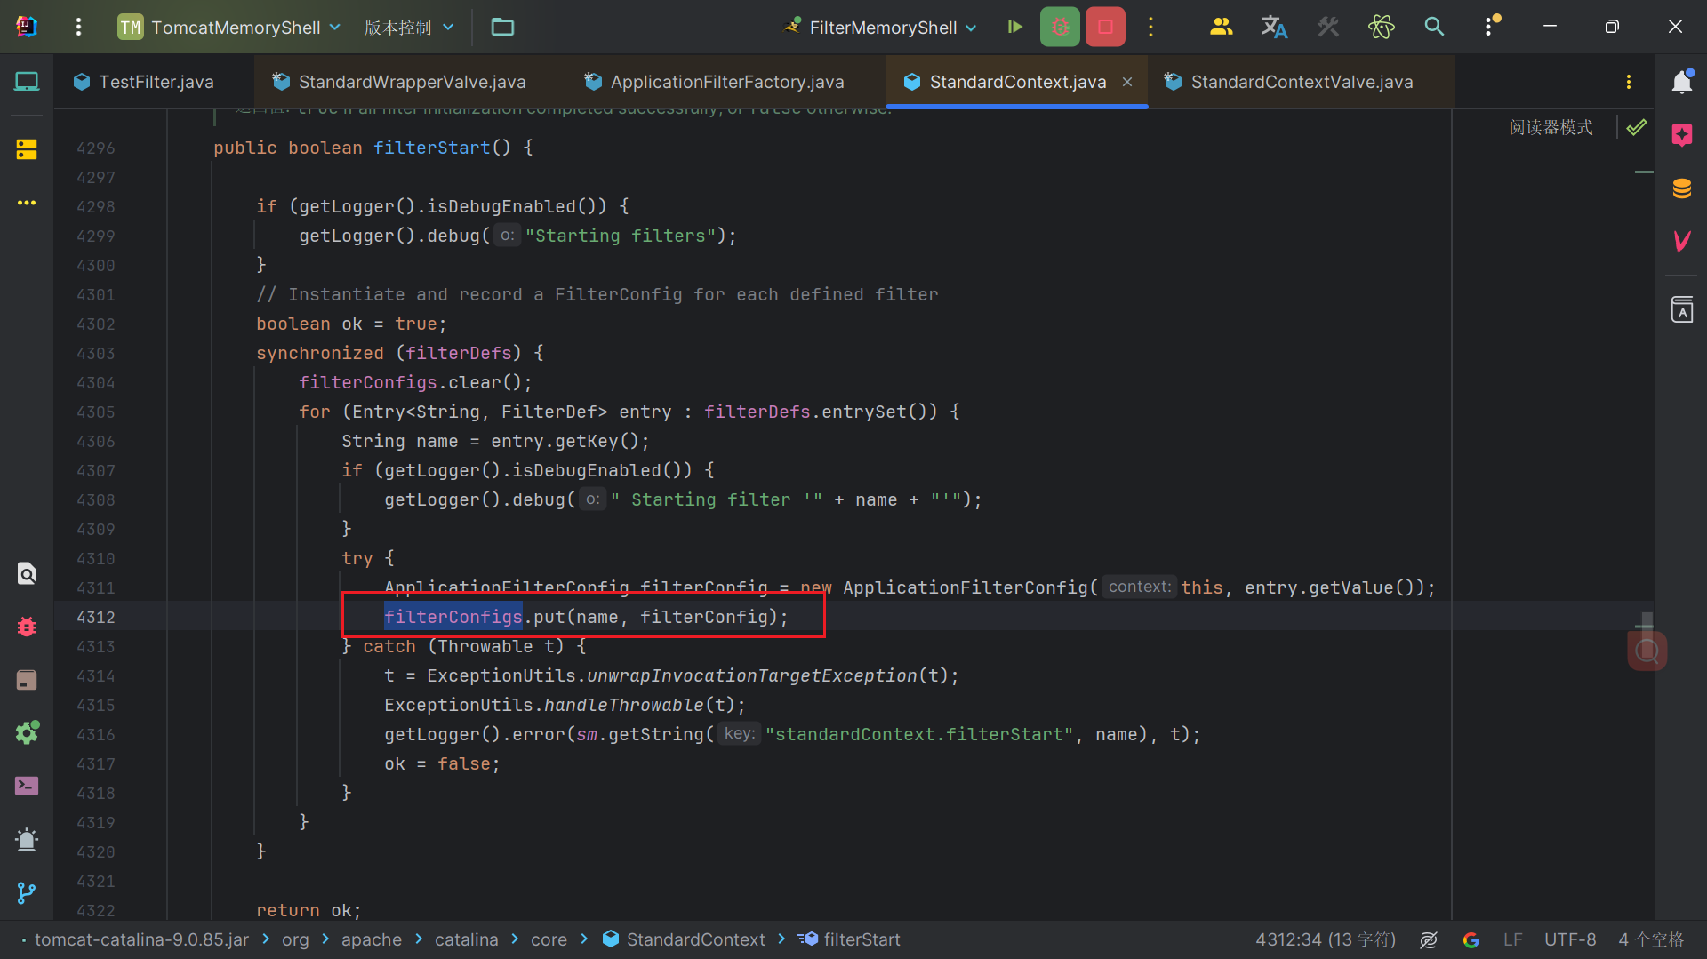Click the crossed-out eye status bar icon
Screen dimensions: 1707x959
click(1429, 939)
